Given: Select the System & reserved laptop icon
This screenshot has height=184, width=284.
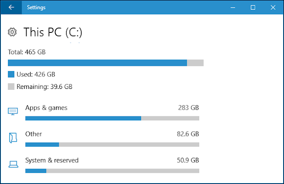Looking at the screenshot, I should [x=13, y=164].
